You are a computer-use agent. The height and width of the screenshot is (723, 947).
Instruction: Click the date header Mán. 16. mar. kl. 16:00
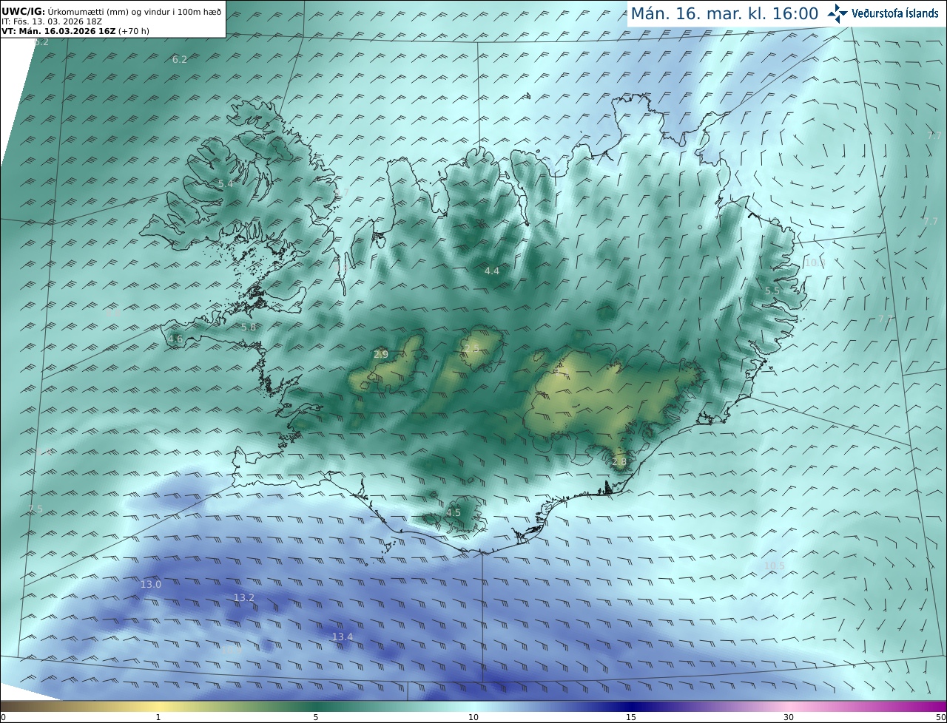coord(724,13)
